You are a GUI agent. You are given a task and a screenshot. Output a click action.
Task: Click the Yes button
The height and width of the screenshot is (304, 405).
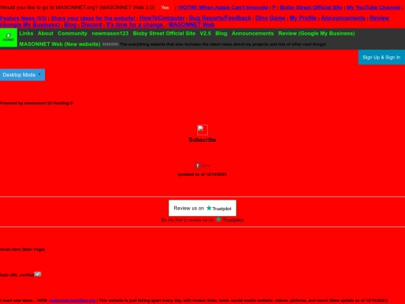(x=165, y=8)
